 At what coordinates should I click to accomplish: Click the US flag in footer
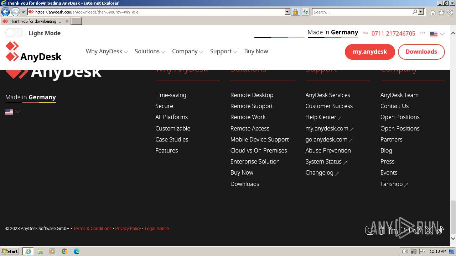(9, 112)
